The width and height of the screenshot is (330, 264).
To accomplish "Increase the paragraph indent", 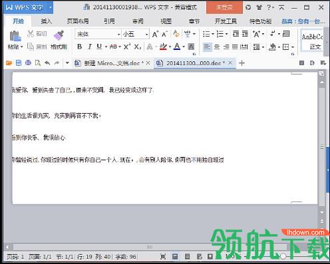I will tap(245, 34).
